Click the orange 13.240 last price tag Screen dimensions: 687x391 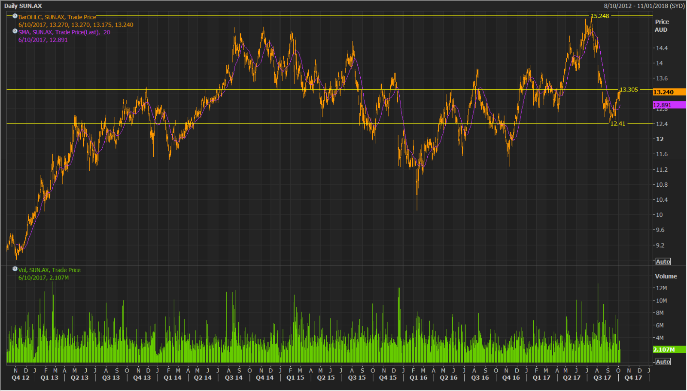(x=669, y=92)
